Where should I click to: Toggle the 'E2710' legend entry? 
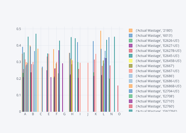click(155, 101)
